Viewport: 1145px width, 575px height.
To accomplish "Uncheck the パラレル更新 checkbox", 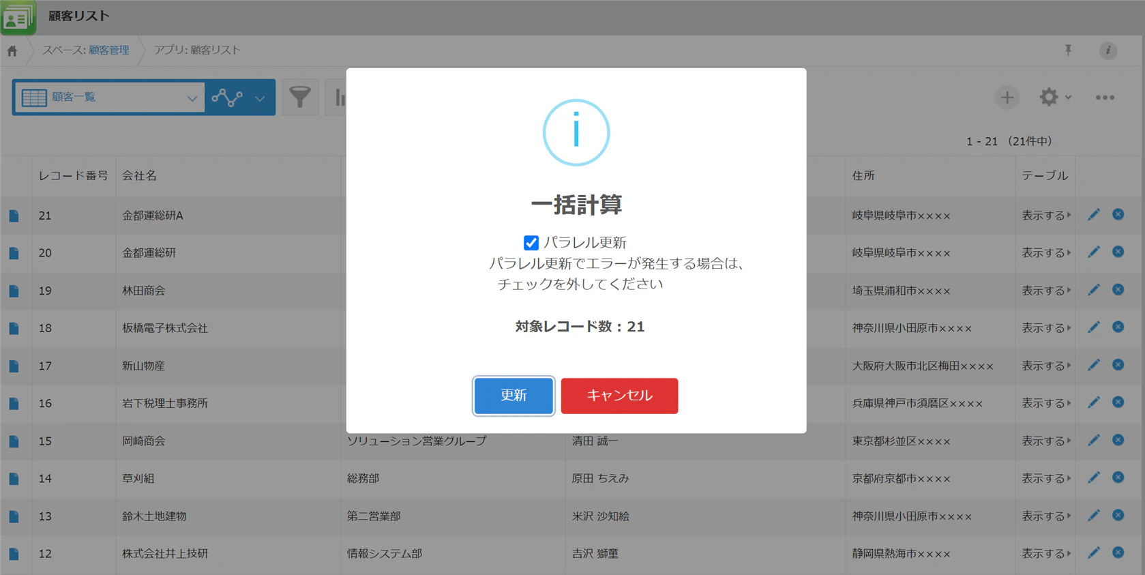I will (x=531, y=242).
